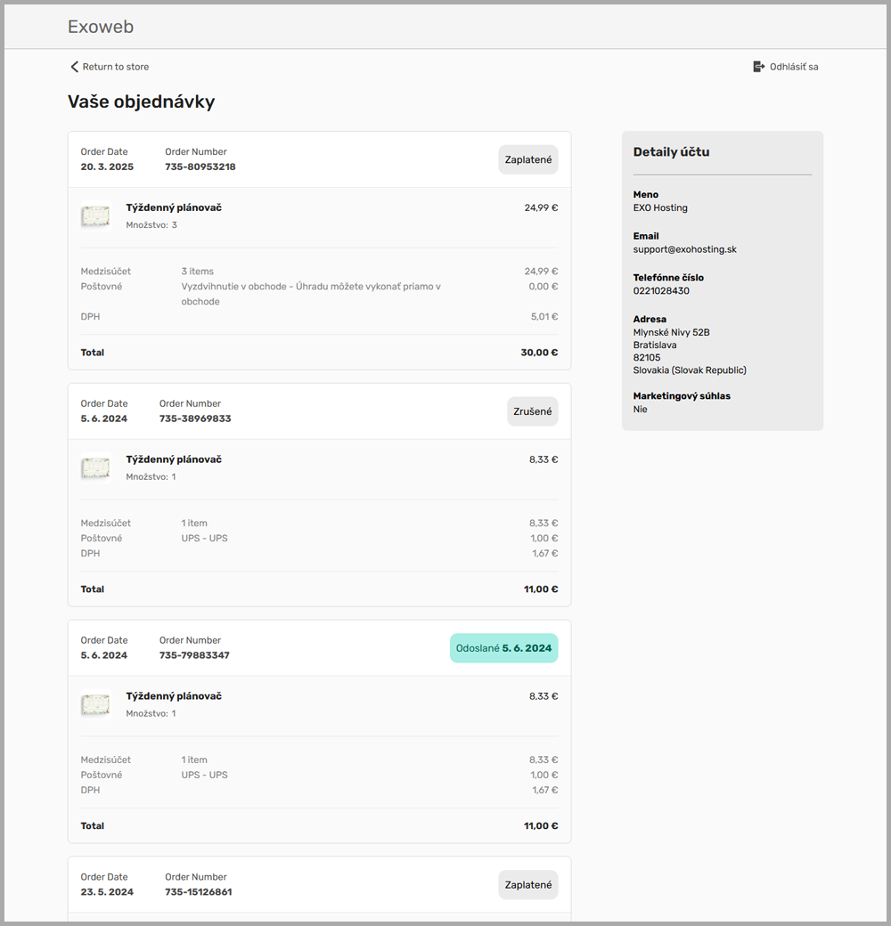Select order number 735-79883347

click(x=195, y=655)
